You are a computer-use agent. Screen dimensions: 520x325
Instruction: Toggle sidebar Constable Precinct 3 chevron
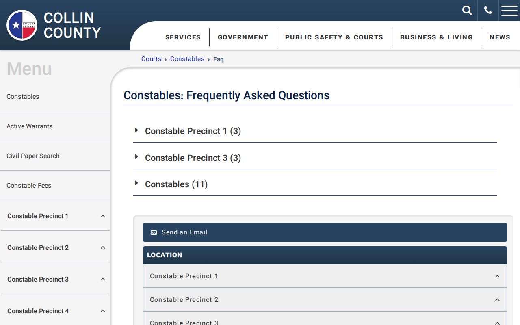click(x=103, y=279)
